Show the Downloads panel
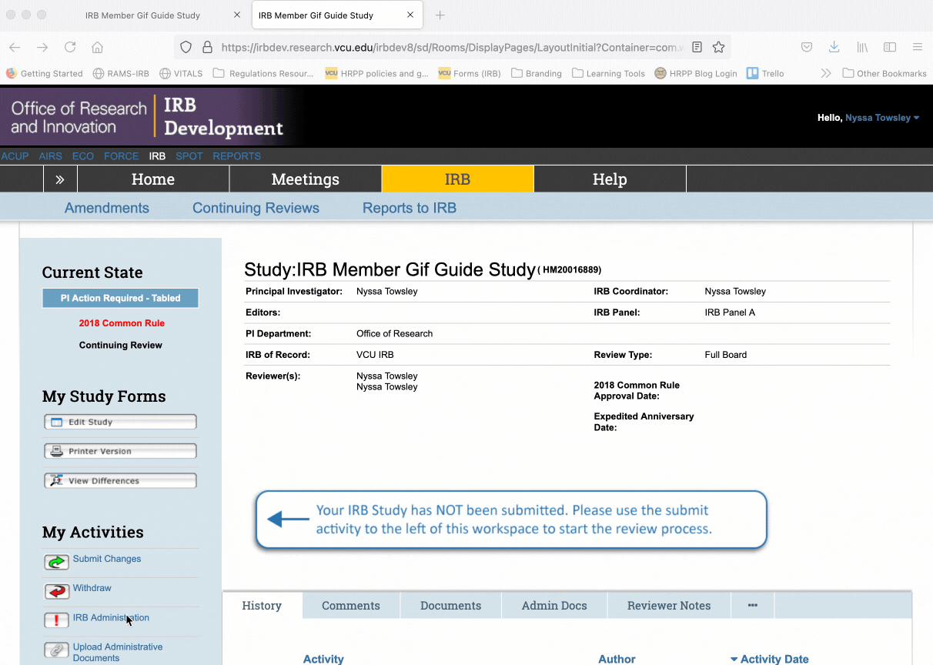 [834, 47]
